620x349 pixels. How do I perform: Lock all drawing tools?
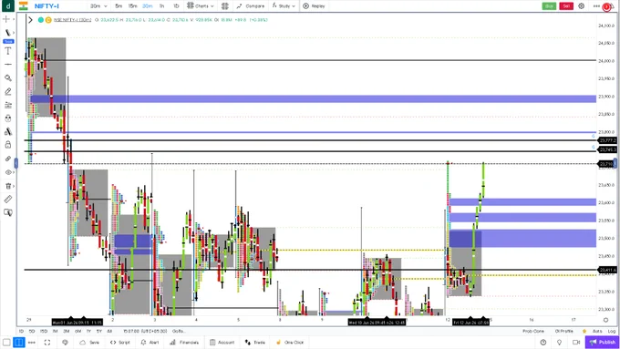point(7,145)
